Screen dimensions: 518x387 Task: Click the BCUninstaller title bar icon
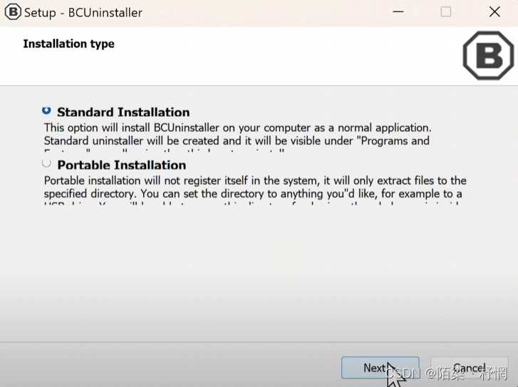tap(13, 12)
